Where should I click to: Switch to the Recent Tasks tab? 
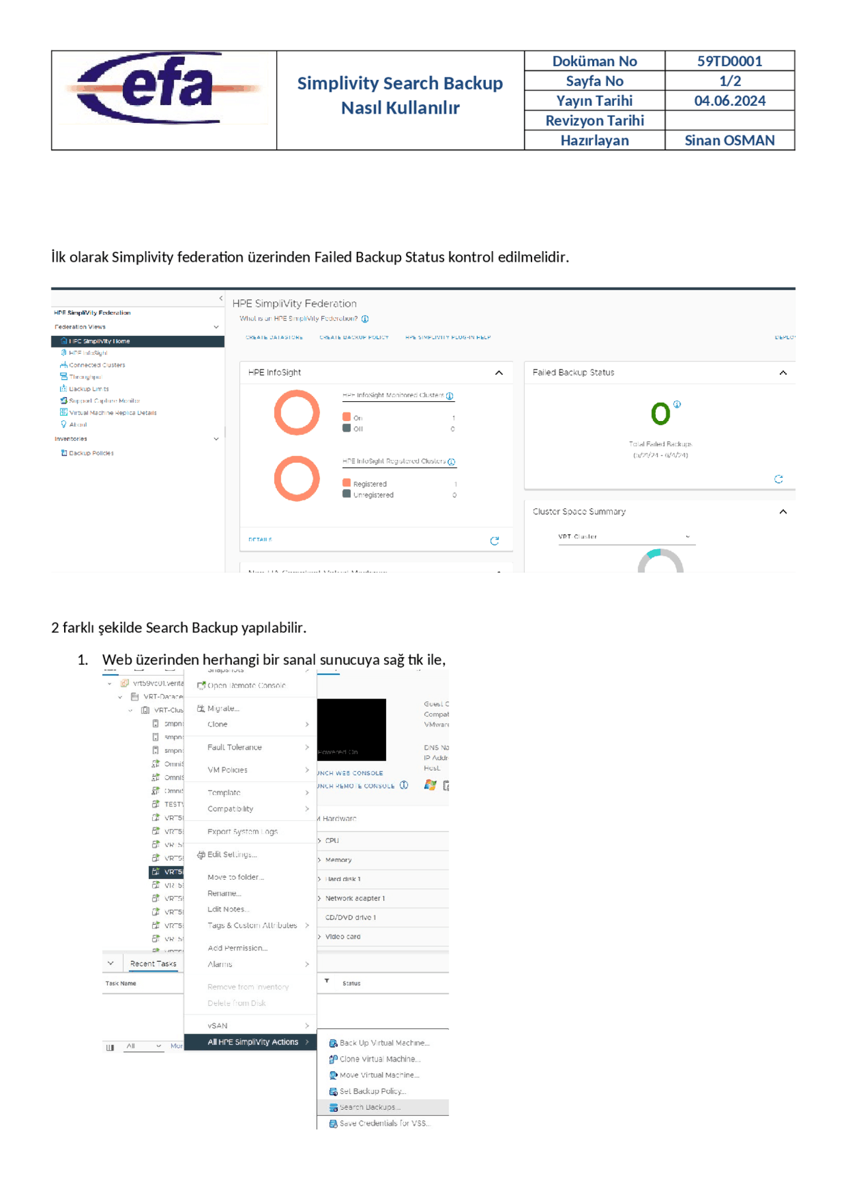(x=153, y=964)
